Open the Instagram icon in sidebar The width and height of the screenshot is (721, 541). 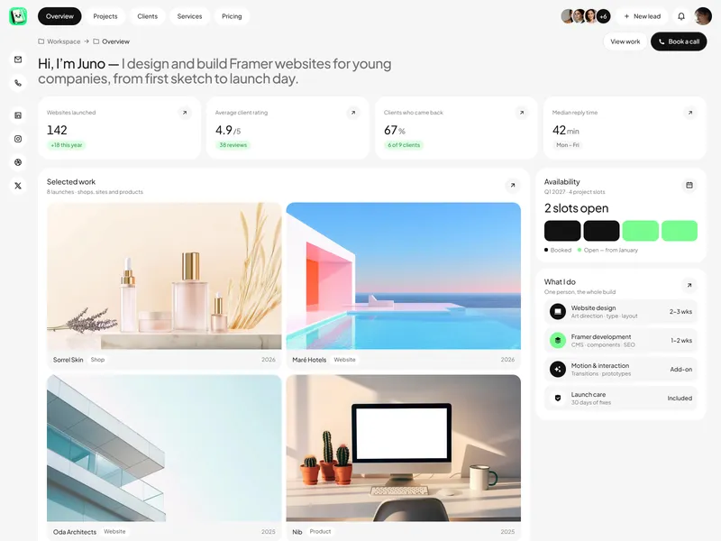click(18, 139)
